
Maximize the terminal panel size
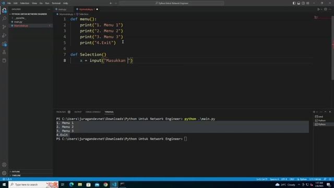tap(326, 112)
